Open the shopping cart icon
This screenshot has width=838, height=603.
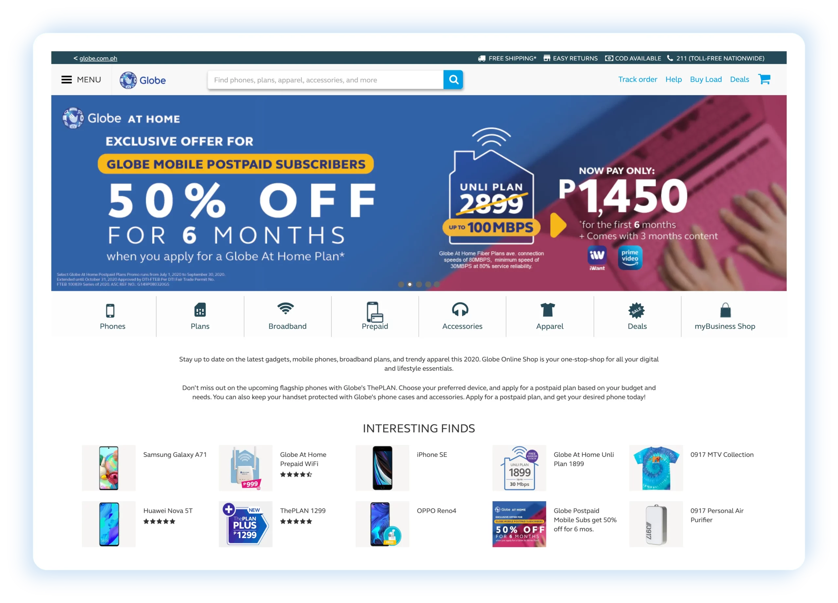click(764, 79)
